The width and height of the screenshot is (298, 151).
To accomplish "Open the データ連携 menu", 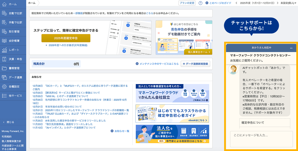I will point(15,77).
